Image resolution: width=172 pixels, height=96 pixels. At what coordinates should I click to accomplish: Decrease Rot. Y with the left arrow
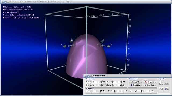(x=93, y=85)
